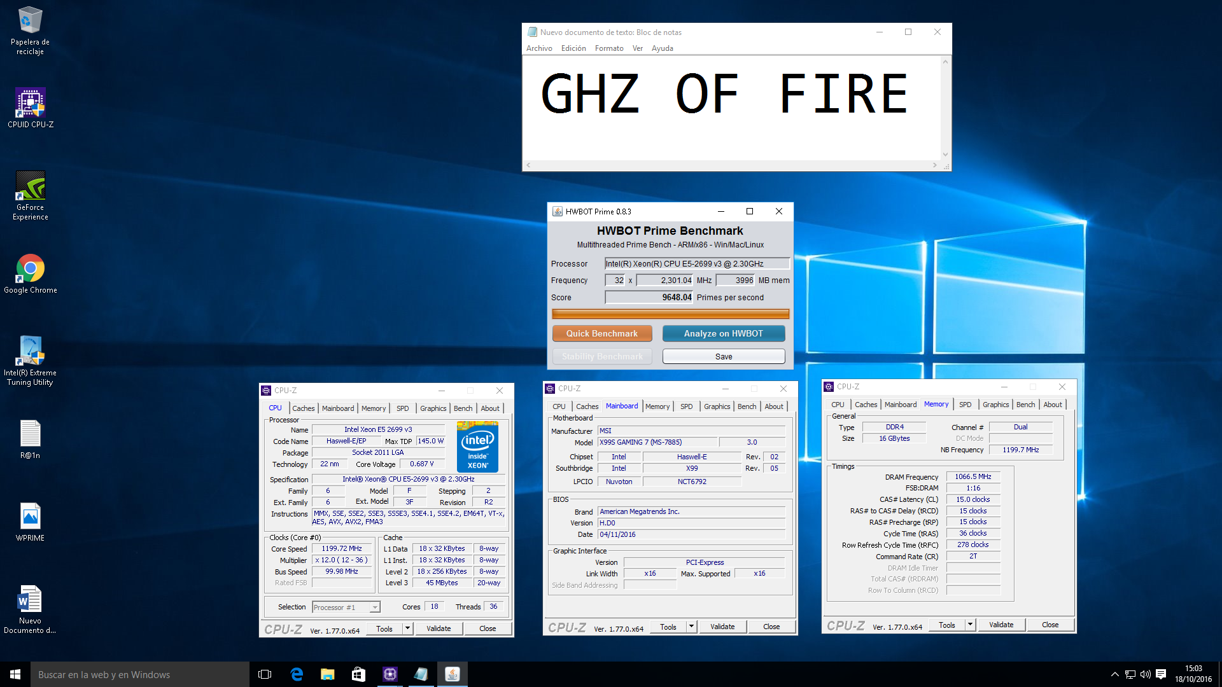1222x687 pixels.
Task: Click the 9648.04 score field
Action: tap(649, 297)
